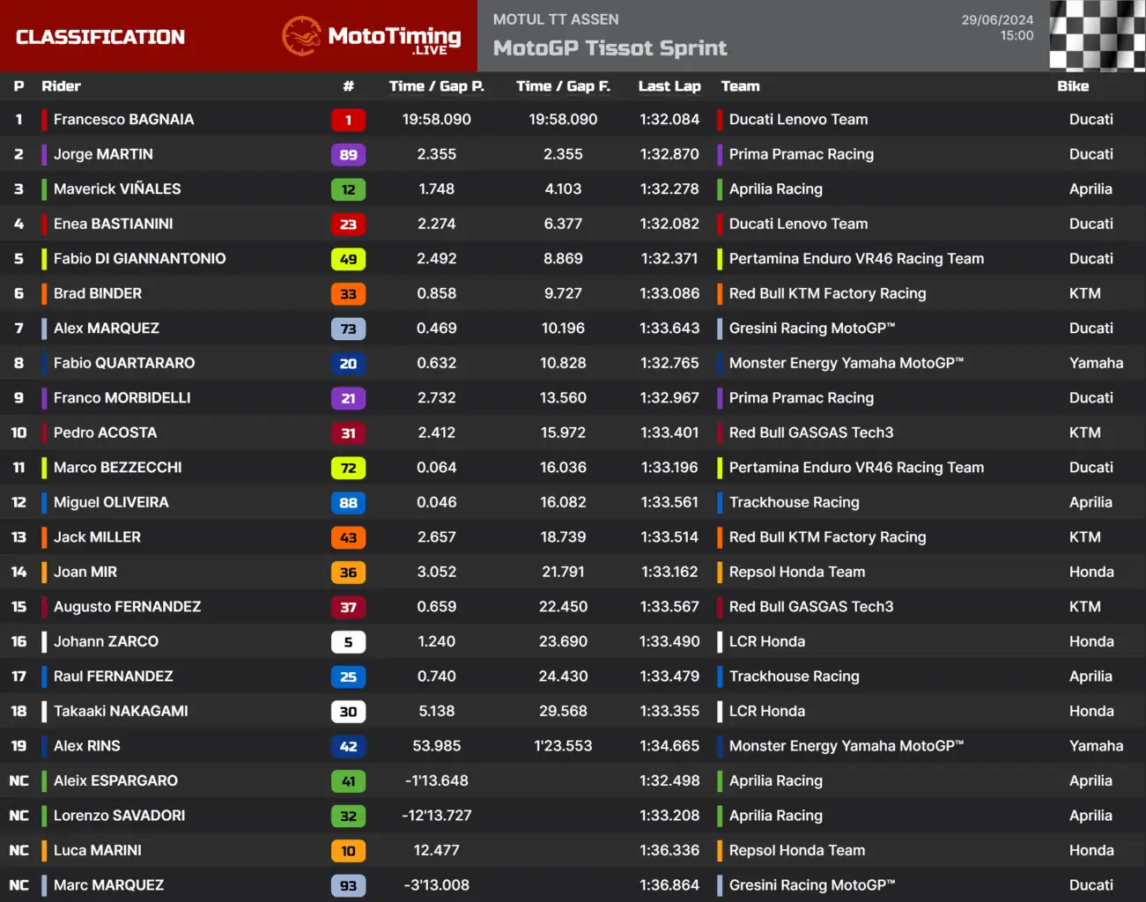
Task: Click the CLASSIFICATION title
Action: pyautogui.click(x=100, y=37)
